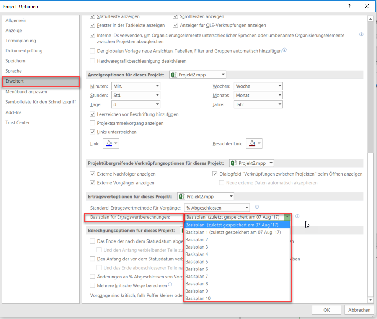
Task: Open the Minuten unit dropdown
Action: tap(136, 86)
